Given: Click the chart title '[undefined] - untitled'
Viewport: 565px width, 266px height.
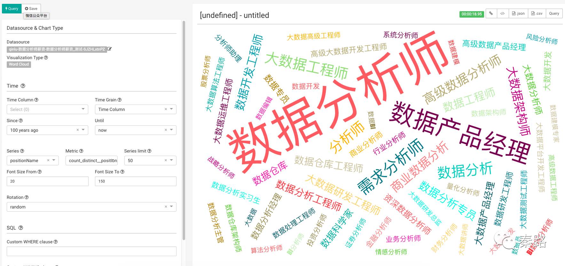Looking at the screenshot, I should point(234,15).
